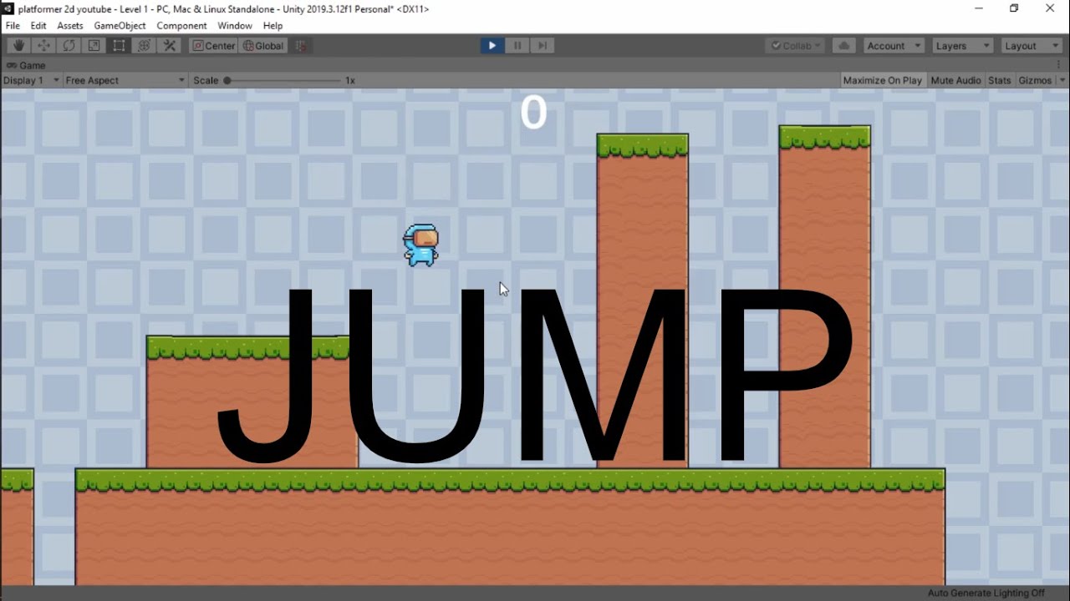Image resolution: width=1070 pixels, height=601 pixels.
Task: Open the Layers dropdown
Action: [x=961, y=46]
